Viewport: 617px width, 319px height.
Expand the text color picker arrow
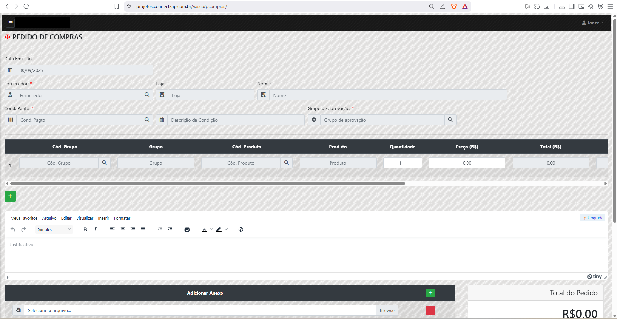tap(211, 229)
